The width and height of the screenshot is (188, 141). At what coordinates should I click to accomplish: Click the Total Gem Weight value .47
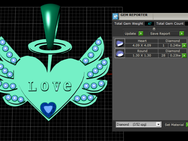point(149,23)
